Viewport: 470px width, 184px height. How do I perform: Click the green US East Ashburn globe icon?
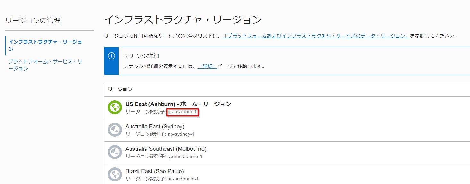115,108
